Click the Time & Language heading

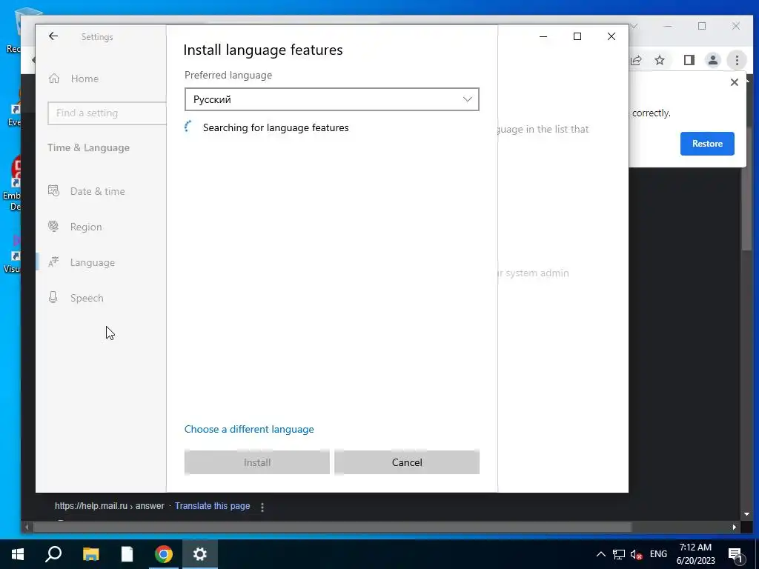89,147
